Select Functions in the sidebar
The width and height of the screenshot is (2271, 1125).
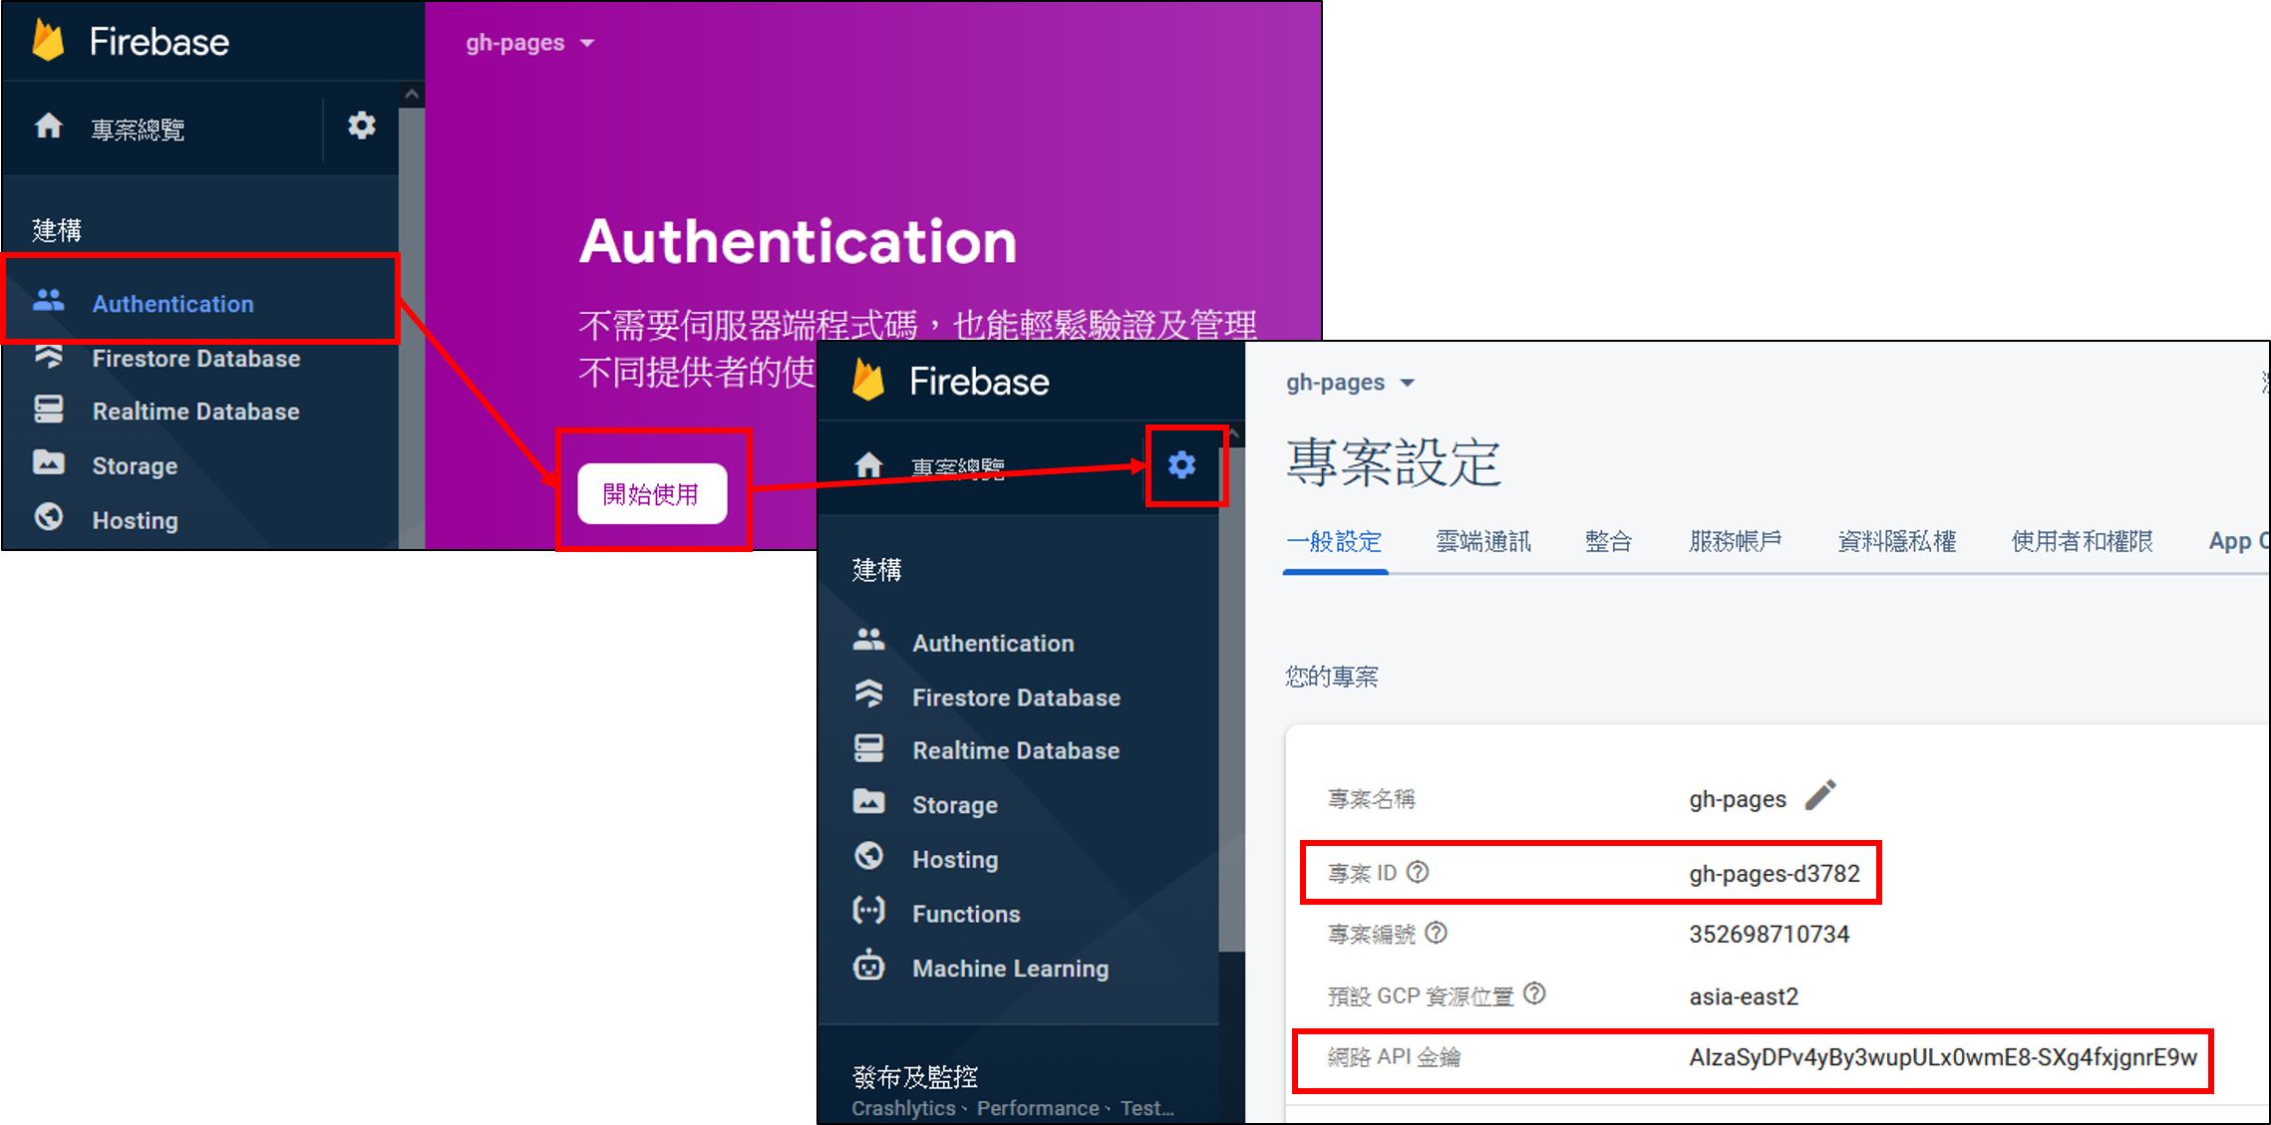pyautogui.click(x=965, y=913)
